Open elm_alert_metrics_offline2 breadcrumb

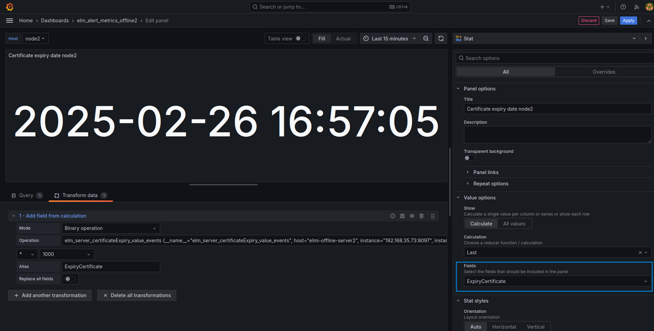(107, 21)
